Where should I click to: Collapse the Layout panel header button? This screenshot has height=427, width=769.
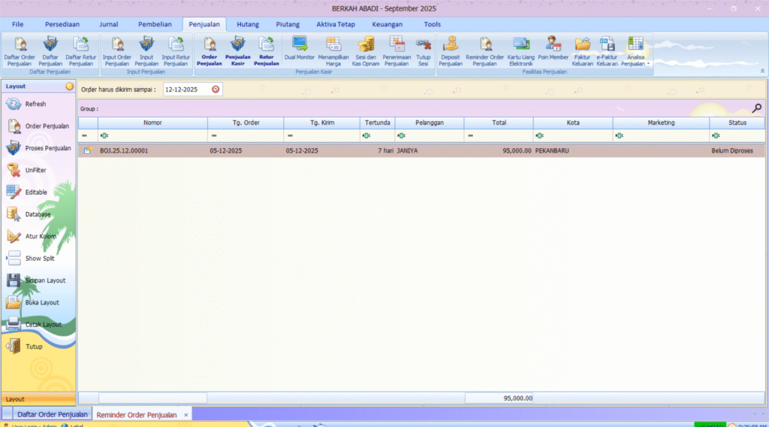tap(70, 86)
